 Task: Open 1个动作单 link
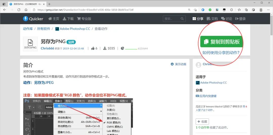click(x=202, y=127)
